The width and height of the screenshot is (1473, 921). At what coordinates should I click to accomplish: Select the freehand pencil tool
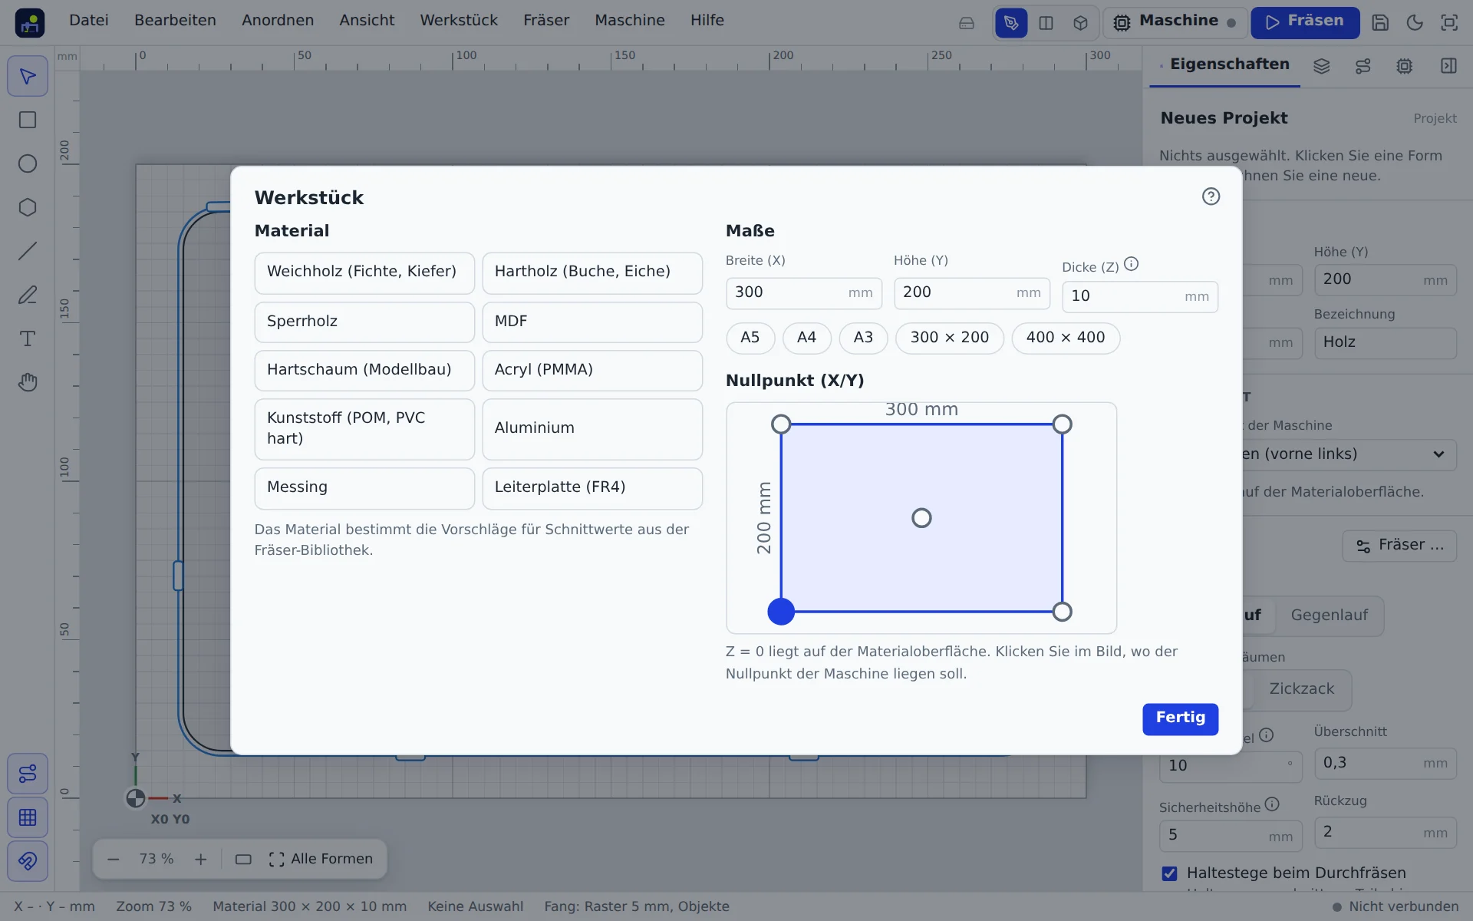pyautogui.click(x=28, y=295)
